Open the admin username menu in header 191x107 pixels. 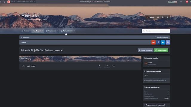pyautogui.click(x=152, y=17)
